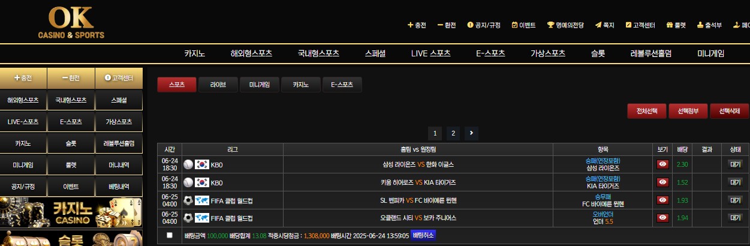Screen dimensions: 750x246
Task: Open the 카지노 CASINO banner thumbnail
Action: coord(71,212)
